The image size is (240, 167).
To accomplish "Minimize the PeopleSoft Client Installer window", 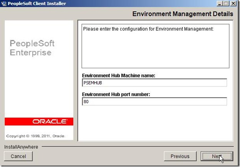I will [x=220, y=3].
